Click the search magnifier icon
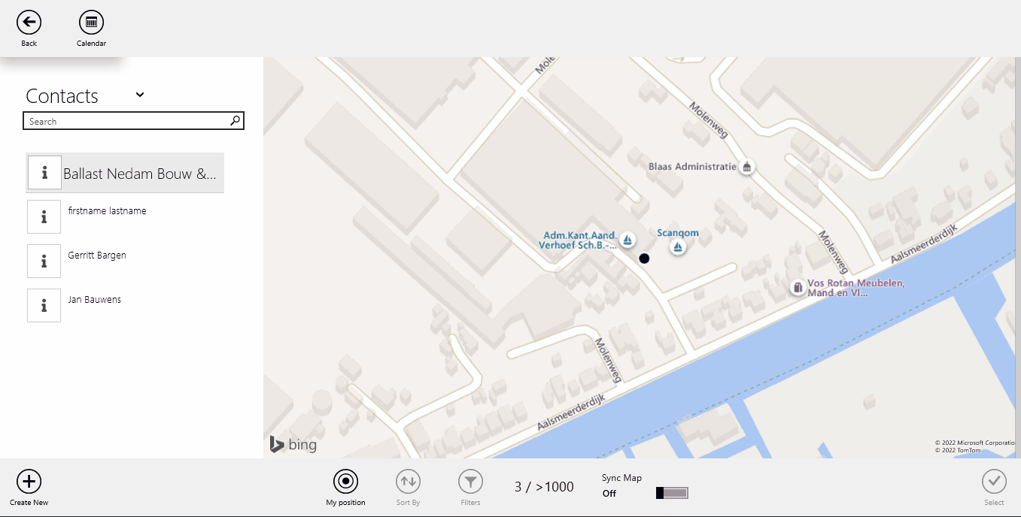Viewport: 1021px width, 517px height. [235, 121]
